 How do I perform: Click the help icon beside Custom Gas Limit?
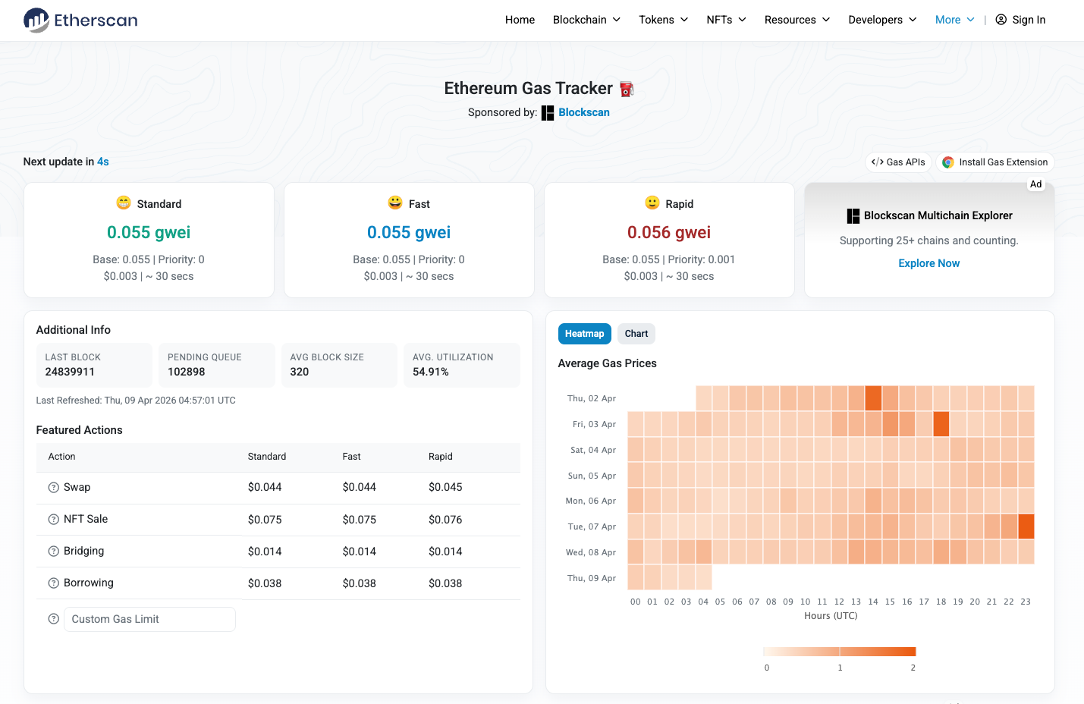pos(54,619)
